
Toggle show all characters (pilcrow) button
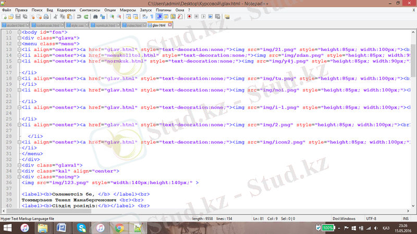pyautogui.click(x=151, y=17)
